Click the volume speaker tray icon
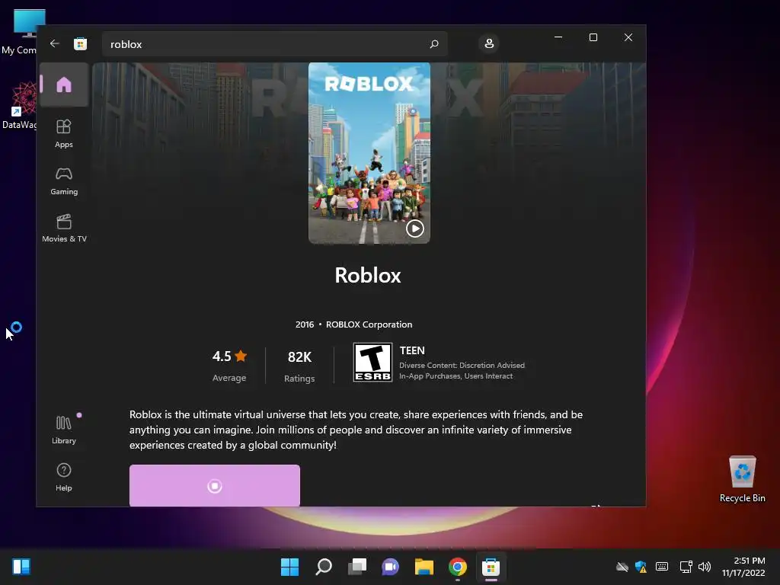 point(705,567)
